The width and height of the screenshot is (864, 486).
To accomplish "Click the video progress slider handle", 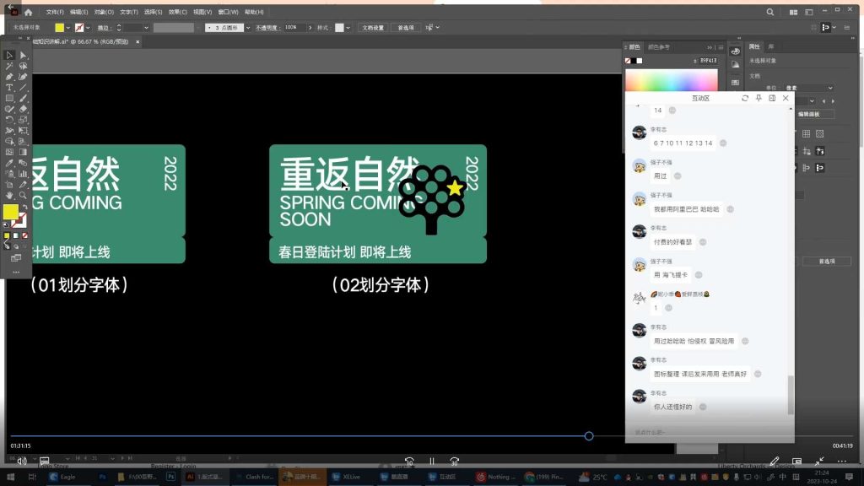I will click(589, 436).
